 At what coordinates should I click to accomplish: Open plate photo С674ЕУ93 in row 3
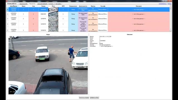tap(53, 19)
